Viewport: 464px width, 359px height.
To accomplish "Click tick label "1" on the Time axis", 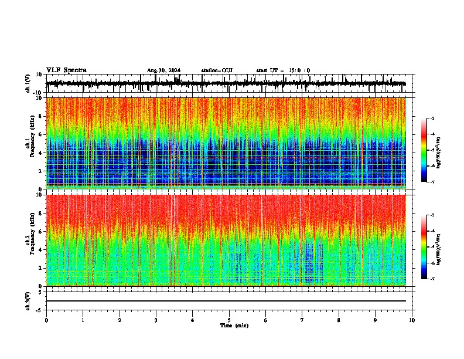I will click(83, 320).
